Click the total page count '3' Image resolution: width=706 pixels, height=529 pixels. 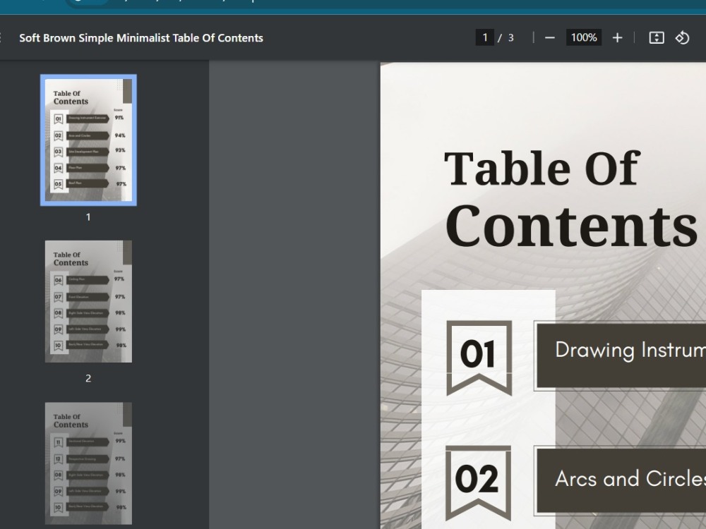coord(510,38)
